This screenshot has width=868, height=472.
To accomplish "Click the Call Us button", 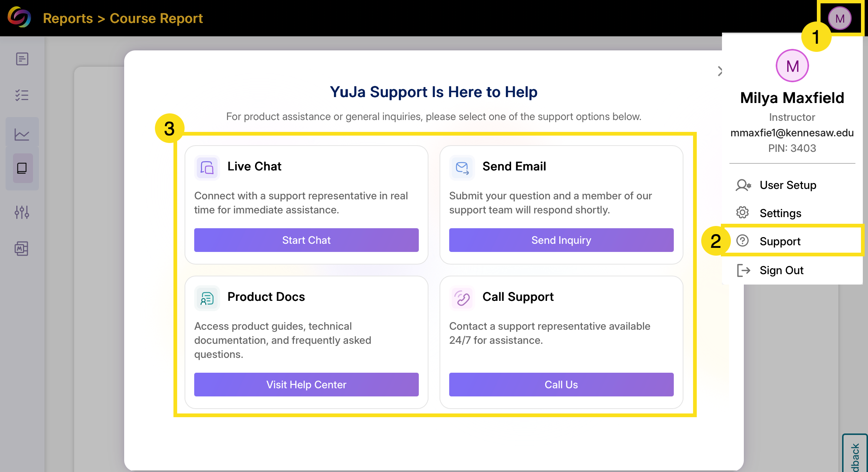I will (x=561, y=385).
